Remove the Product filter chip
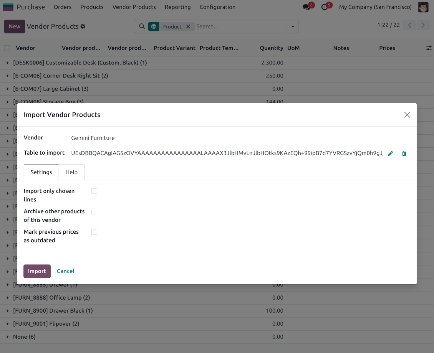This screenshot has height=353, width=434. click(x=188, y=26)
